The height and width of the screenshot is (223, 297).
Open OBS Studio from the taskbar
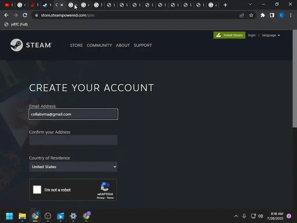pos(48,216)
